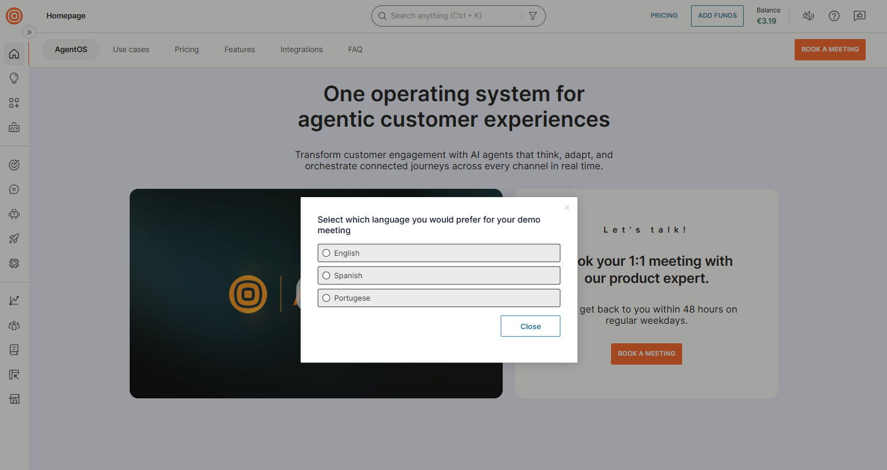
Task: Open the search filter funnel icon
Action: point(532,16)
